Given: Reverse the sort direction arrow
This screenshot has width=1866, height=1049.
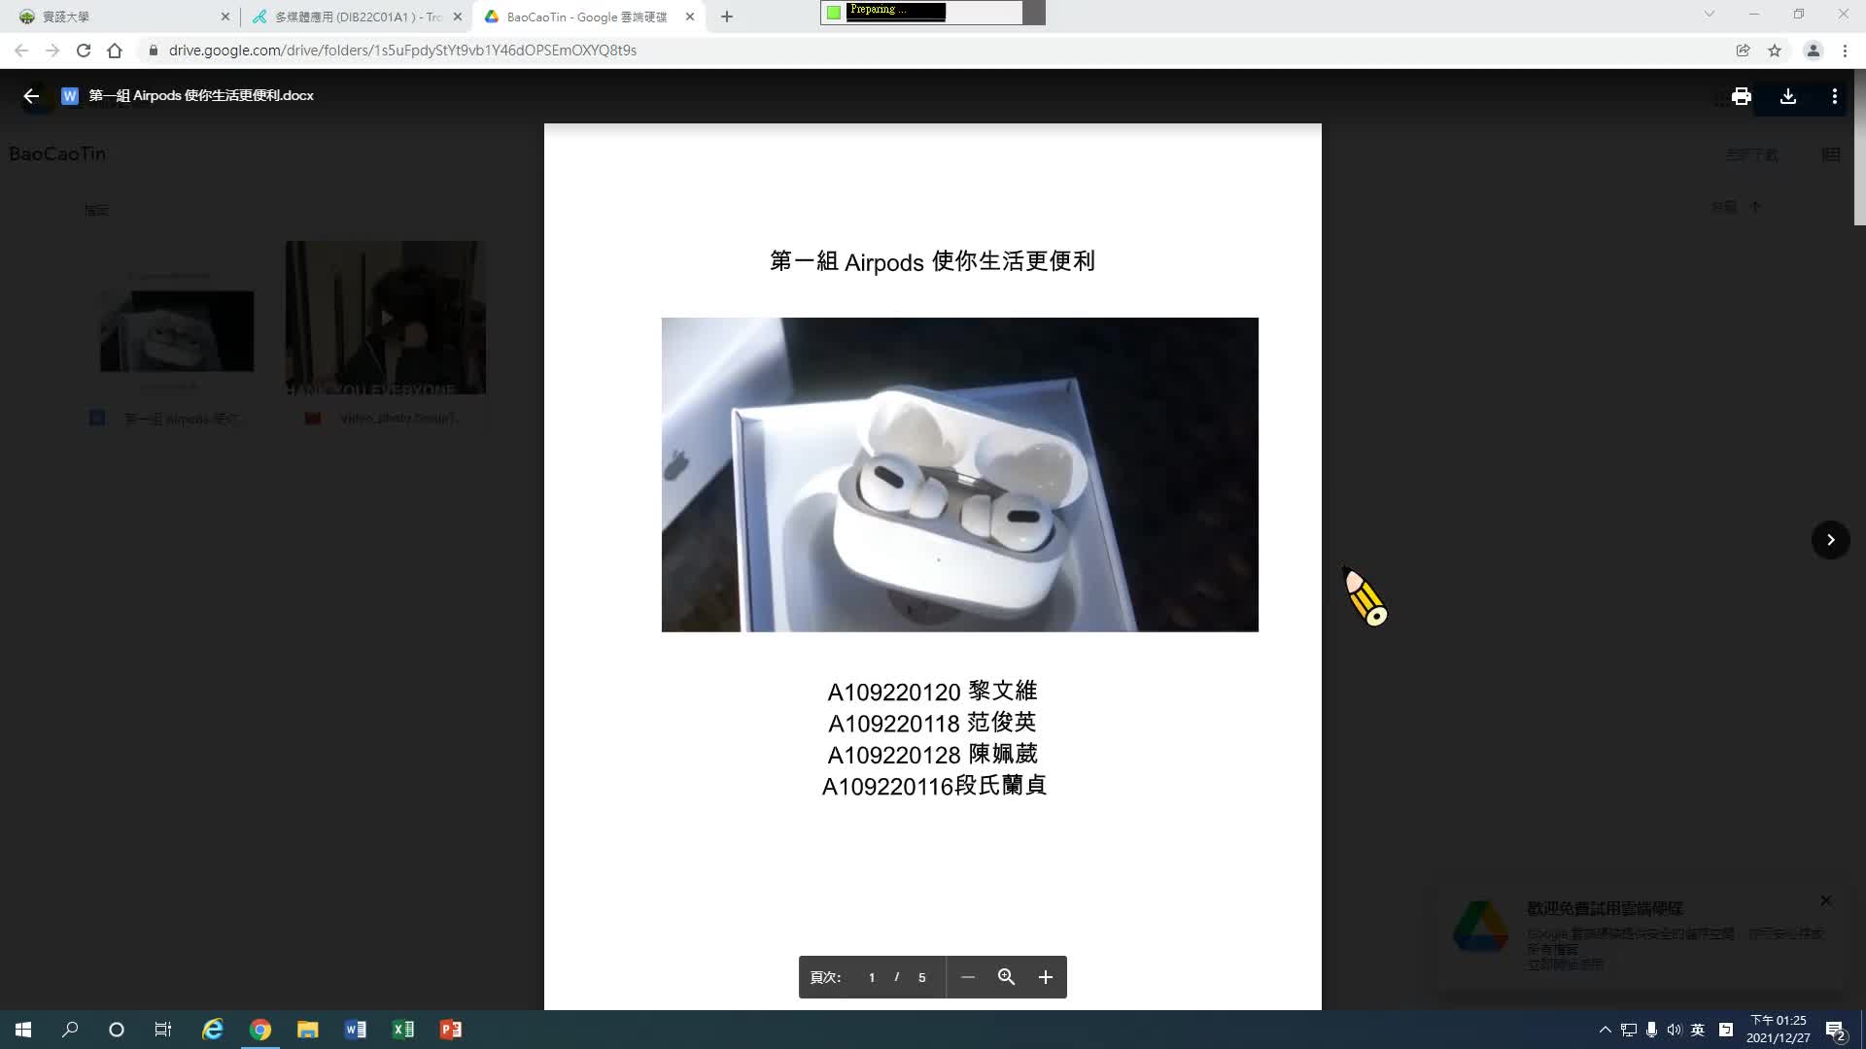Looking at the screenshot, I should pos(1755,207).
